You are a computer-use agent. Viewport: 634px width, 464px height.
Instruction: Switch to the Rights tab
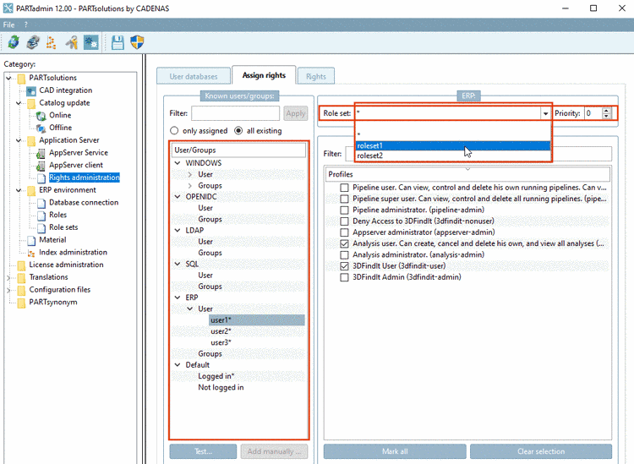pyautogui.click(x=316, y=76)
